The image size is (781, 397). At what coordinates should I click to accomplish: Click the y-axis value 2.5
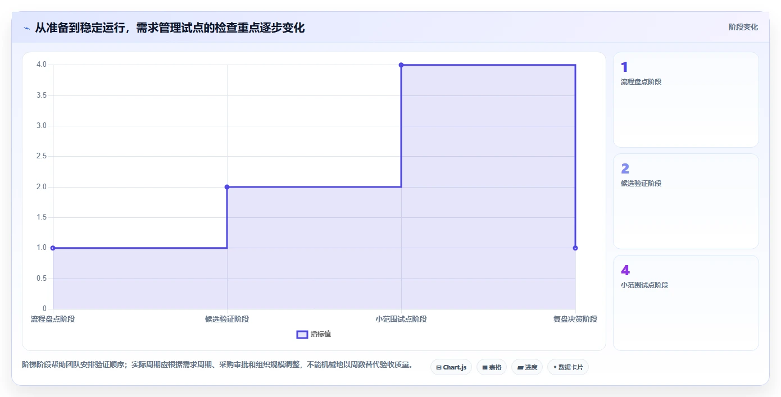42,156
